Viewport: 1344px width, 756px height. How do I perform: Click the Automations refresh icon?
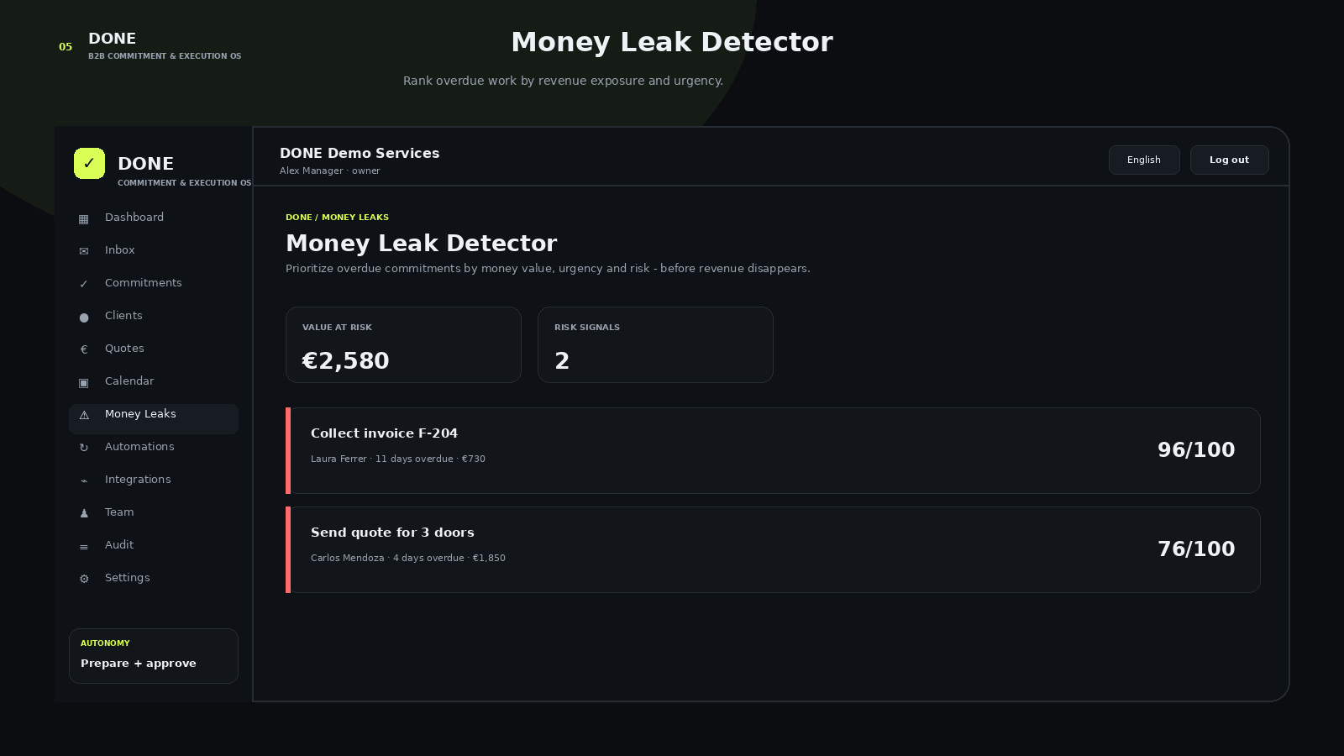click(84, 448)
